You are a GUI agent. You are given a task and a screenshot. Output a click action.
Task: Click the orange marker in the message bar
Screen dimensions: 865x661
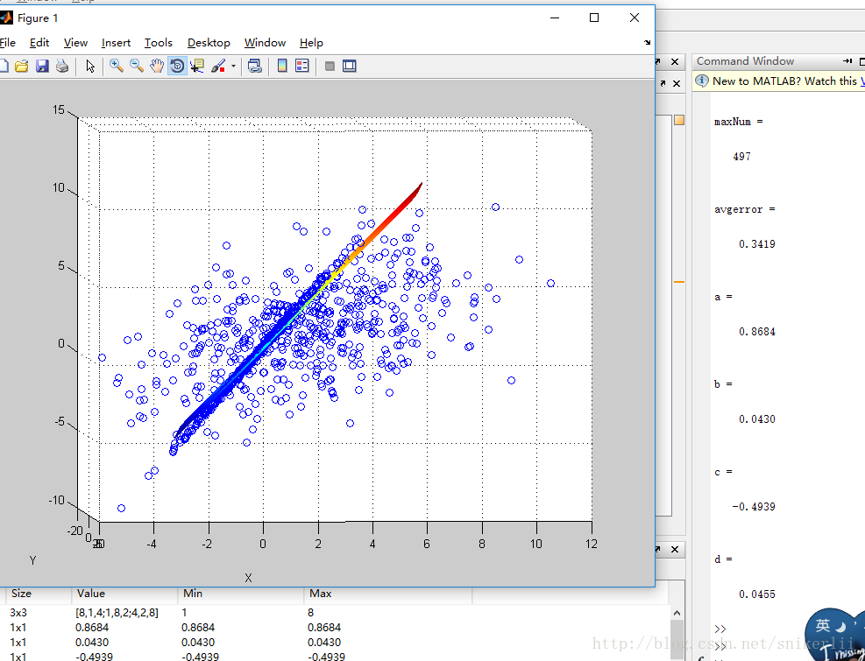tap(679, 282)
